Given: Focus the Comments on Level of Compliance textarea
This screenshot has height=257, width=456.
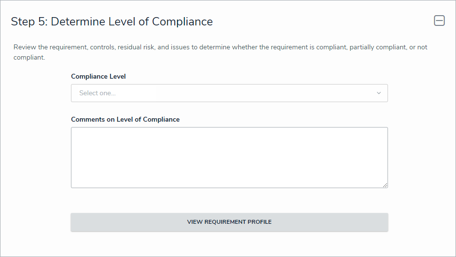Looking at the screenshot, I should [229, 157].
